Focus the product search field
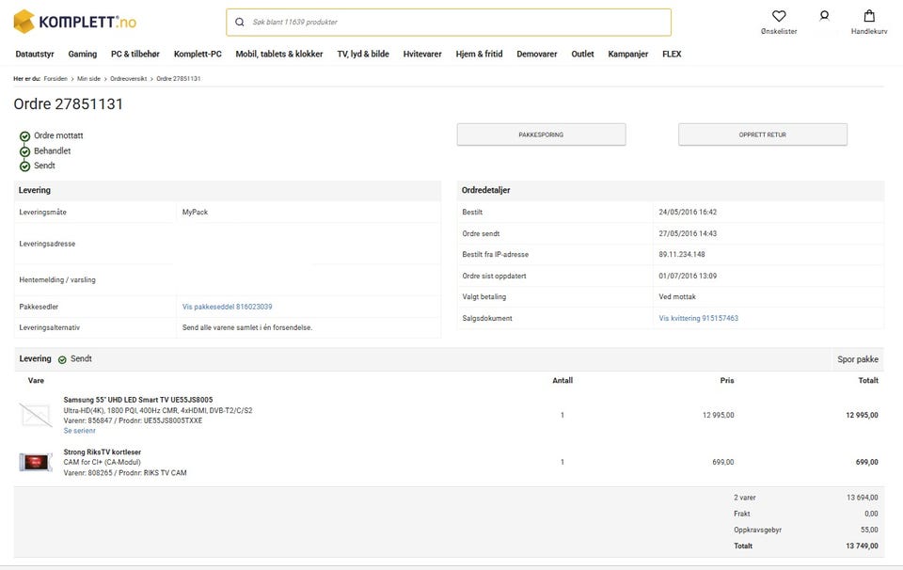Image resolution: width=903 pixels, height=570 pixels. 449,22
